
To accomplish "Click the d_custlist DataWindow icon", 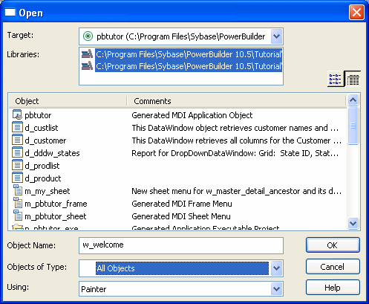I will 17,128.
